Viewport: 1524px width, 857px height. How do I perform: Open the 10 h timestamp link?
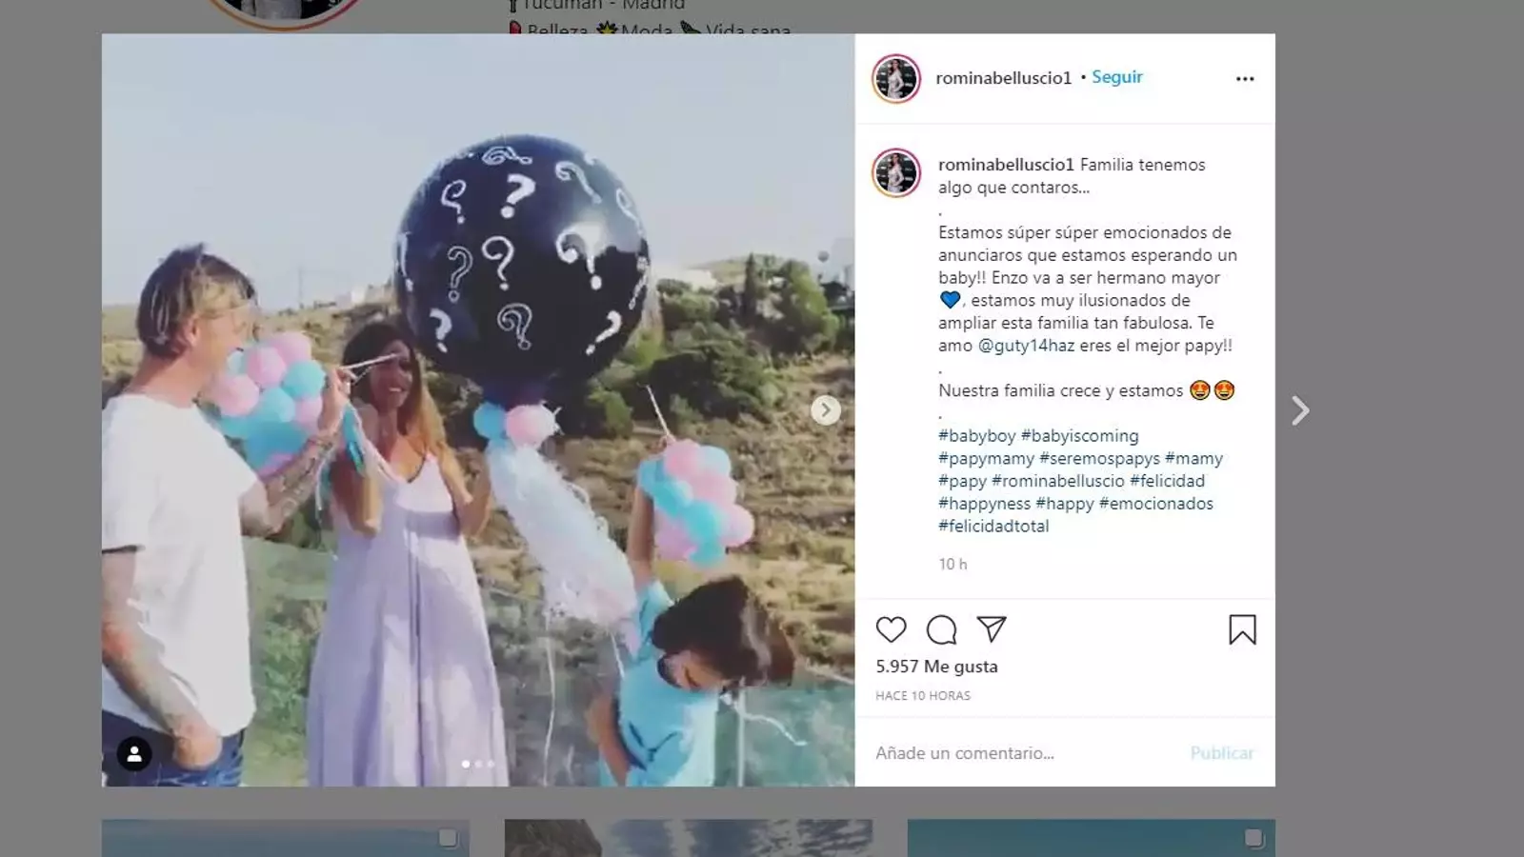pos(952,564)
